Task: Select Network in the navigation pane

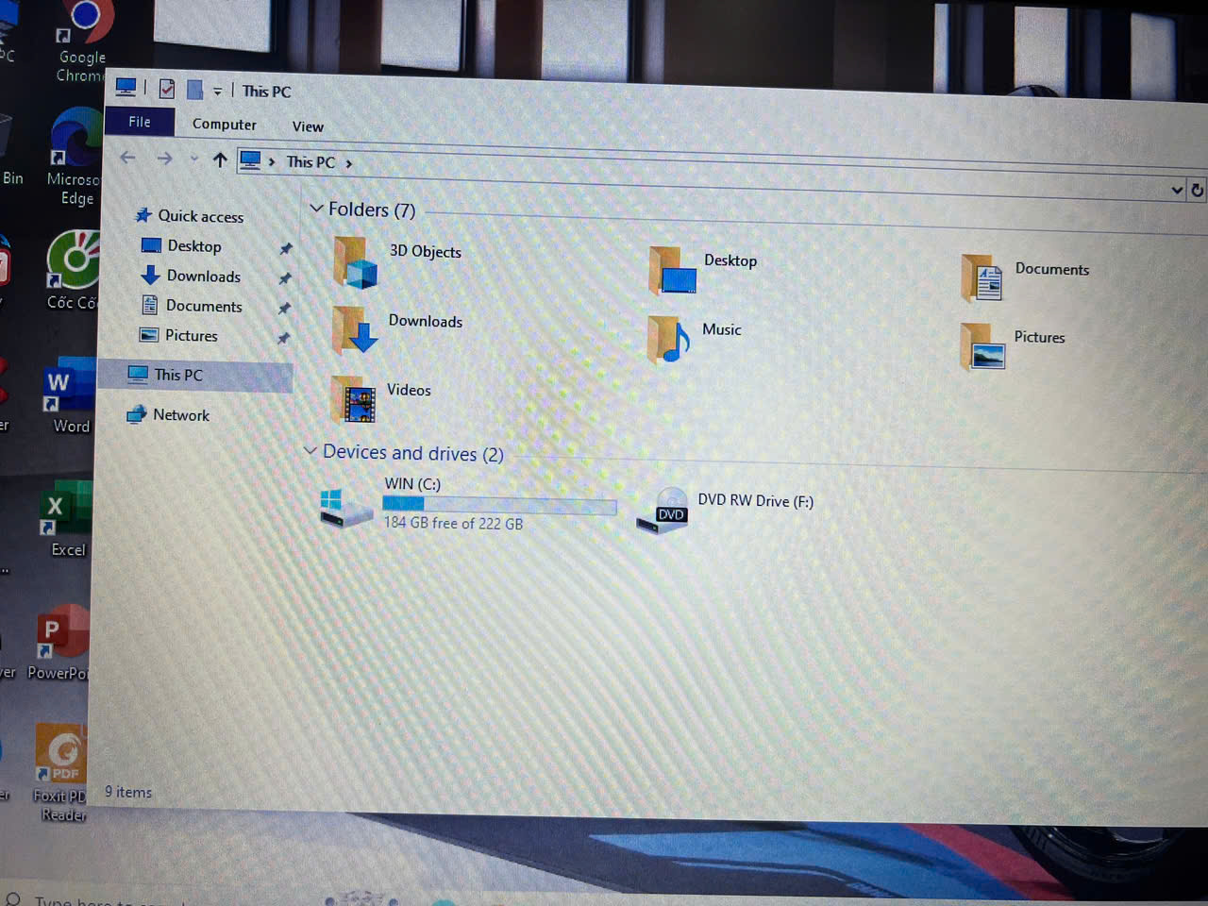Action: click(x=180, y=415)
